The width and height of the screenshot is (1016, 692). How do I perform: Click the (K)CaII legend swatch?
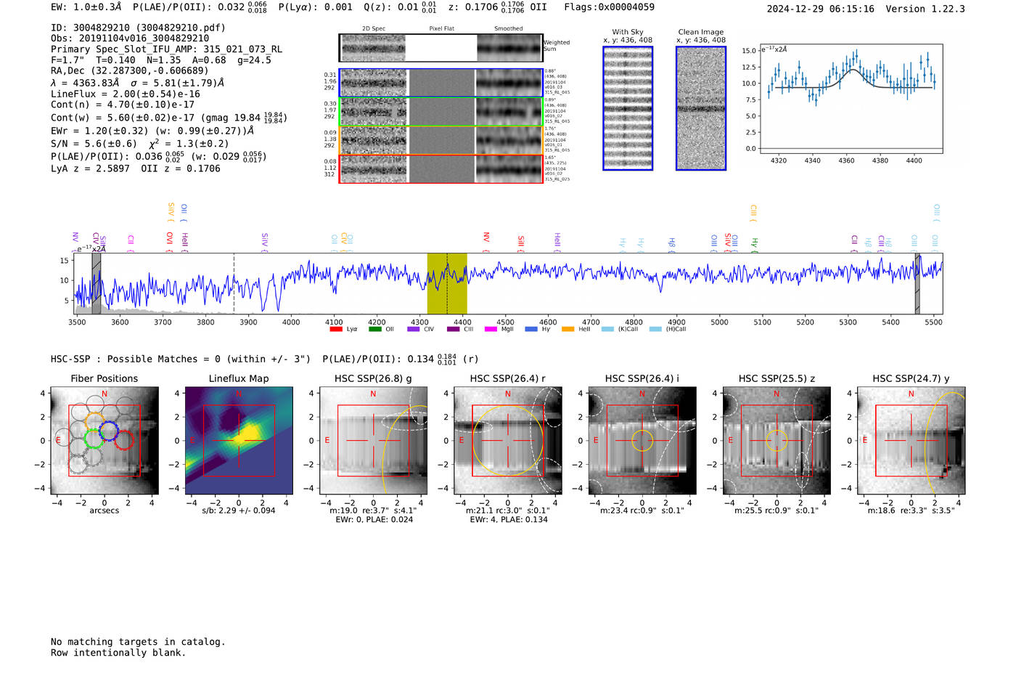tap(607, 329)
